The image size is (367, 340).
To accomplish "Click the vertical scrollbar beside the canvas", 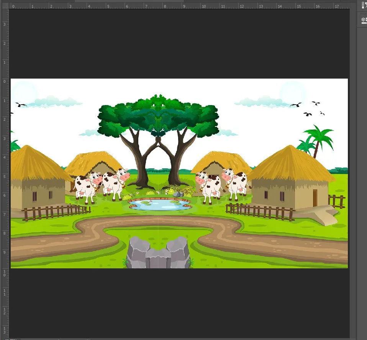I will point(353,172).
